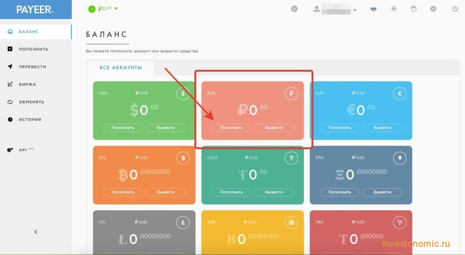Select the LTC balance 0.00000000
Viewport: 465px width, 255px height.
(x=144, y=238)
